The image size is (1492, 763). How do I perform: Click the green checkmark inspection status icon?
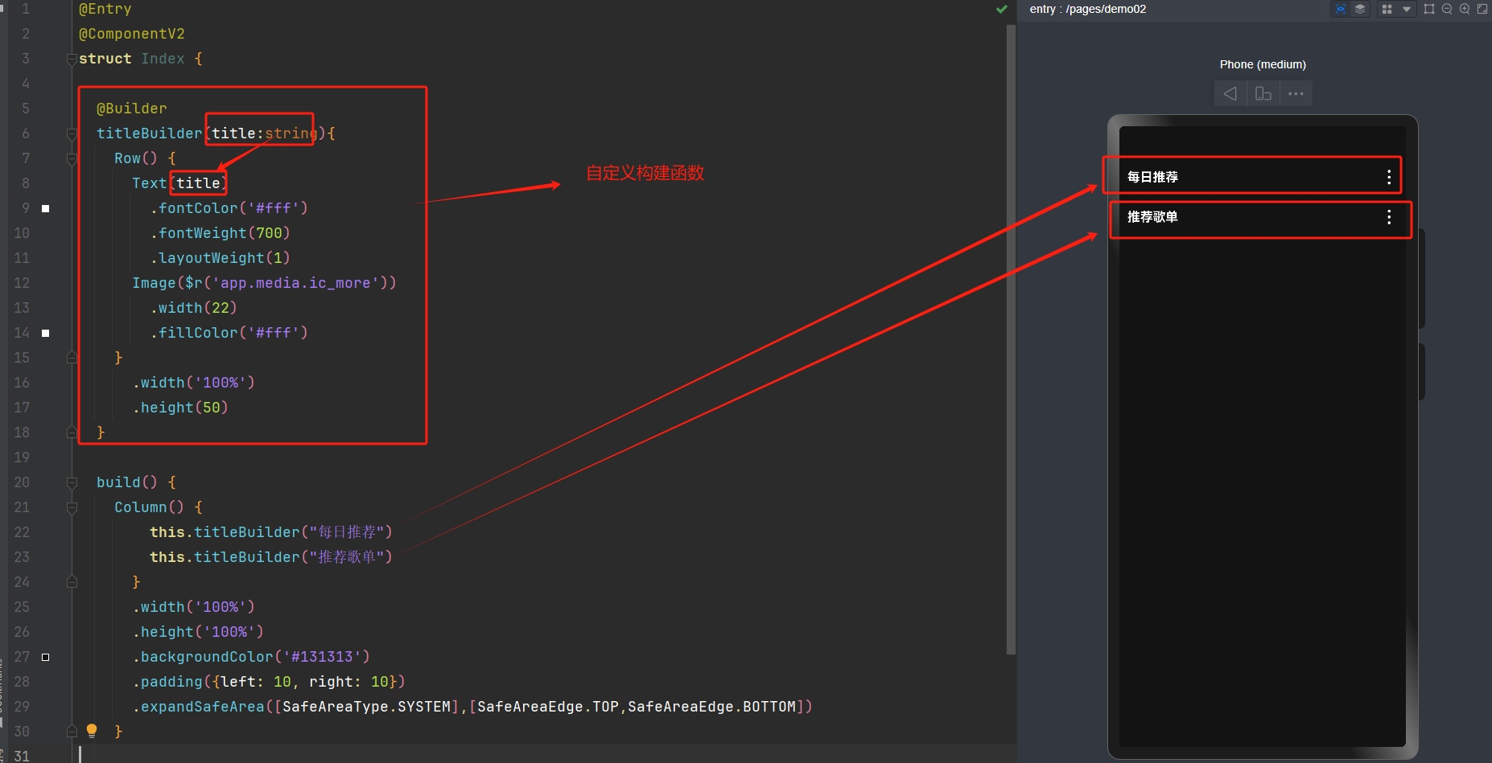point(1001,10)
